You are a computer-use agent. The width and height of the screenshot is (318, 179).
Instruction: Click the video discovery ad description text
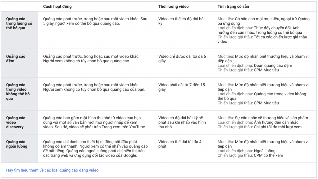click(94, 122)
